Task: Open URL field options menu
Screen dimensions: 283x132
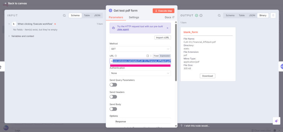Action: (151, 56)
